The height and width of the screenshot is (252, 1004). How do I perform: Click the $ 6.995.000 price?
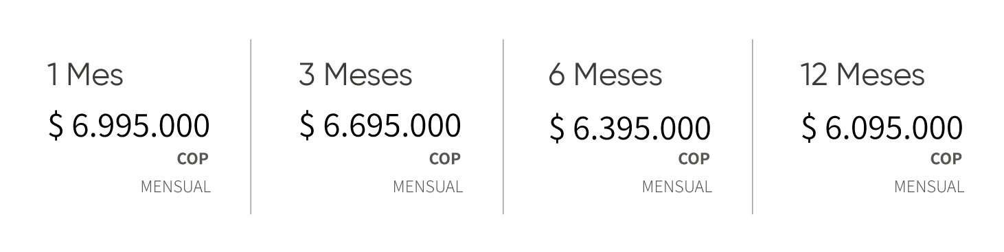coord(129,126)
